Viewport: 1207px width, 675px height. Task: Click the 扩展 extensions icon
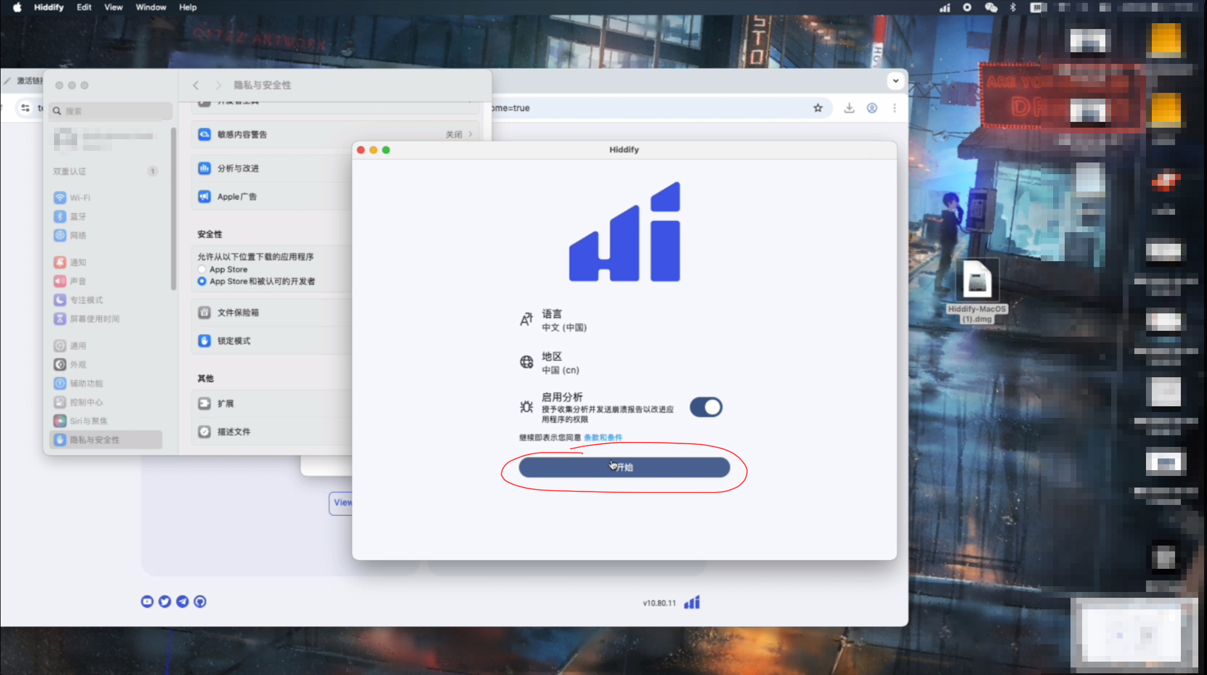pos(204,403)
